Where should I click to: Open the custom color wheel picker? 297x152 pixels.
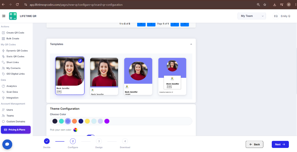(x=75, y=130)
